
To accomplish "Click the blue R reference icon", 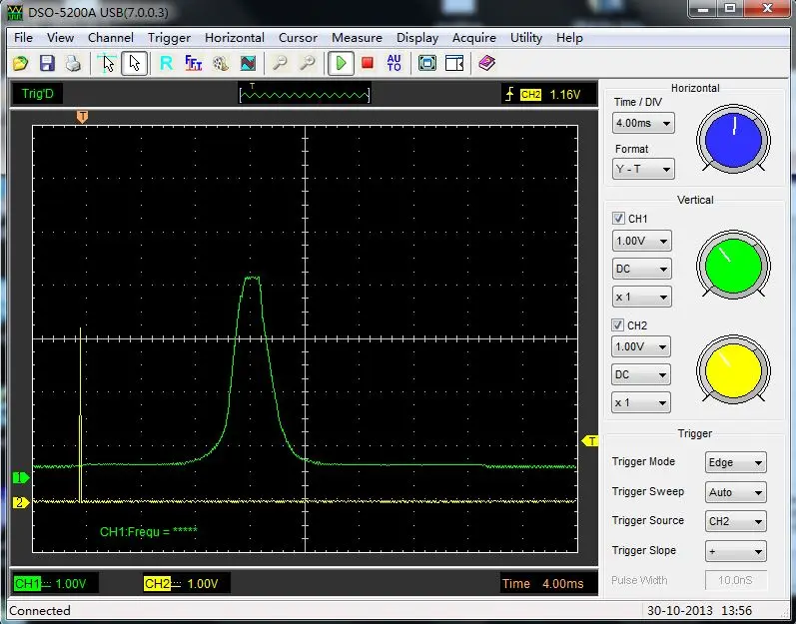I will (166, 63).
